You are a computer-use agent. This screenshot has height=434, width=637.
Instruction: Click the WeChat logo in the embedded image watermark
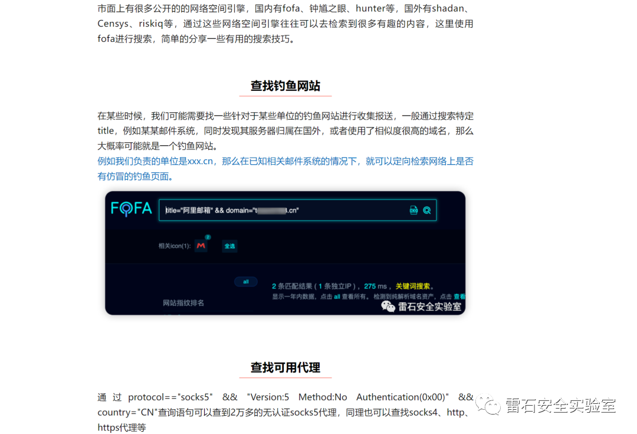point(388,306)
